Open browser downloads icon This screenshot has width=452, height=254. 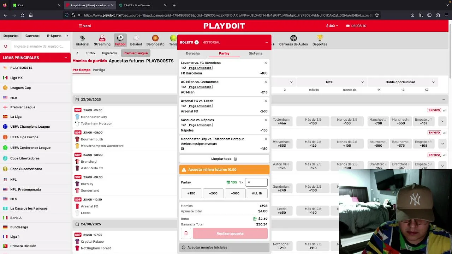[412, 15]
